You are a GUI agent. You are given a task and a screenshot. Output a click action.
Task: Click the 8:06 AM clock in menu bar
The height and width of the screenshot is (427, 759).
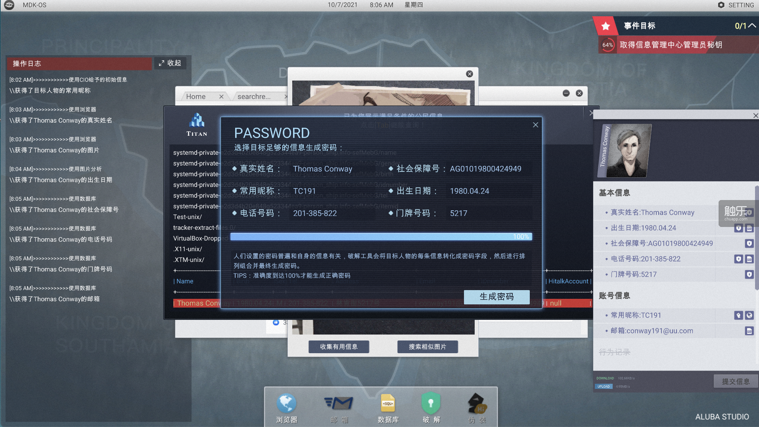coord(381,5)
